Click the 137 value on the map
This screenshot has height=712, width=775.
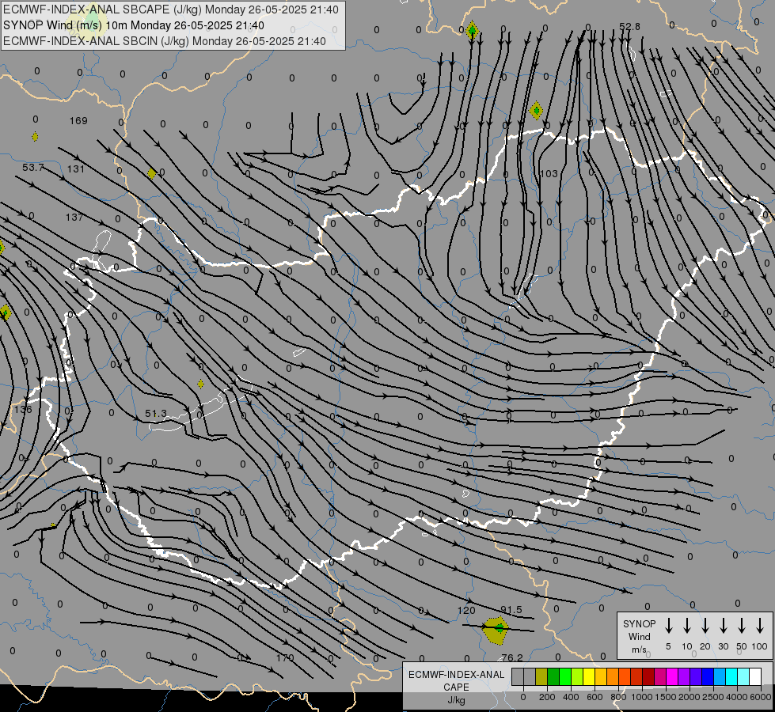(74, 217)
